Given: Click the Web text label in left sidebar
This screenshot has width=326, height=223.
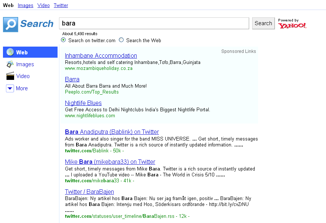Looking at the screenshot, I should (x=22, y=53).
